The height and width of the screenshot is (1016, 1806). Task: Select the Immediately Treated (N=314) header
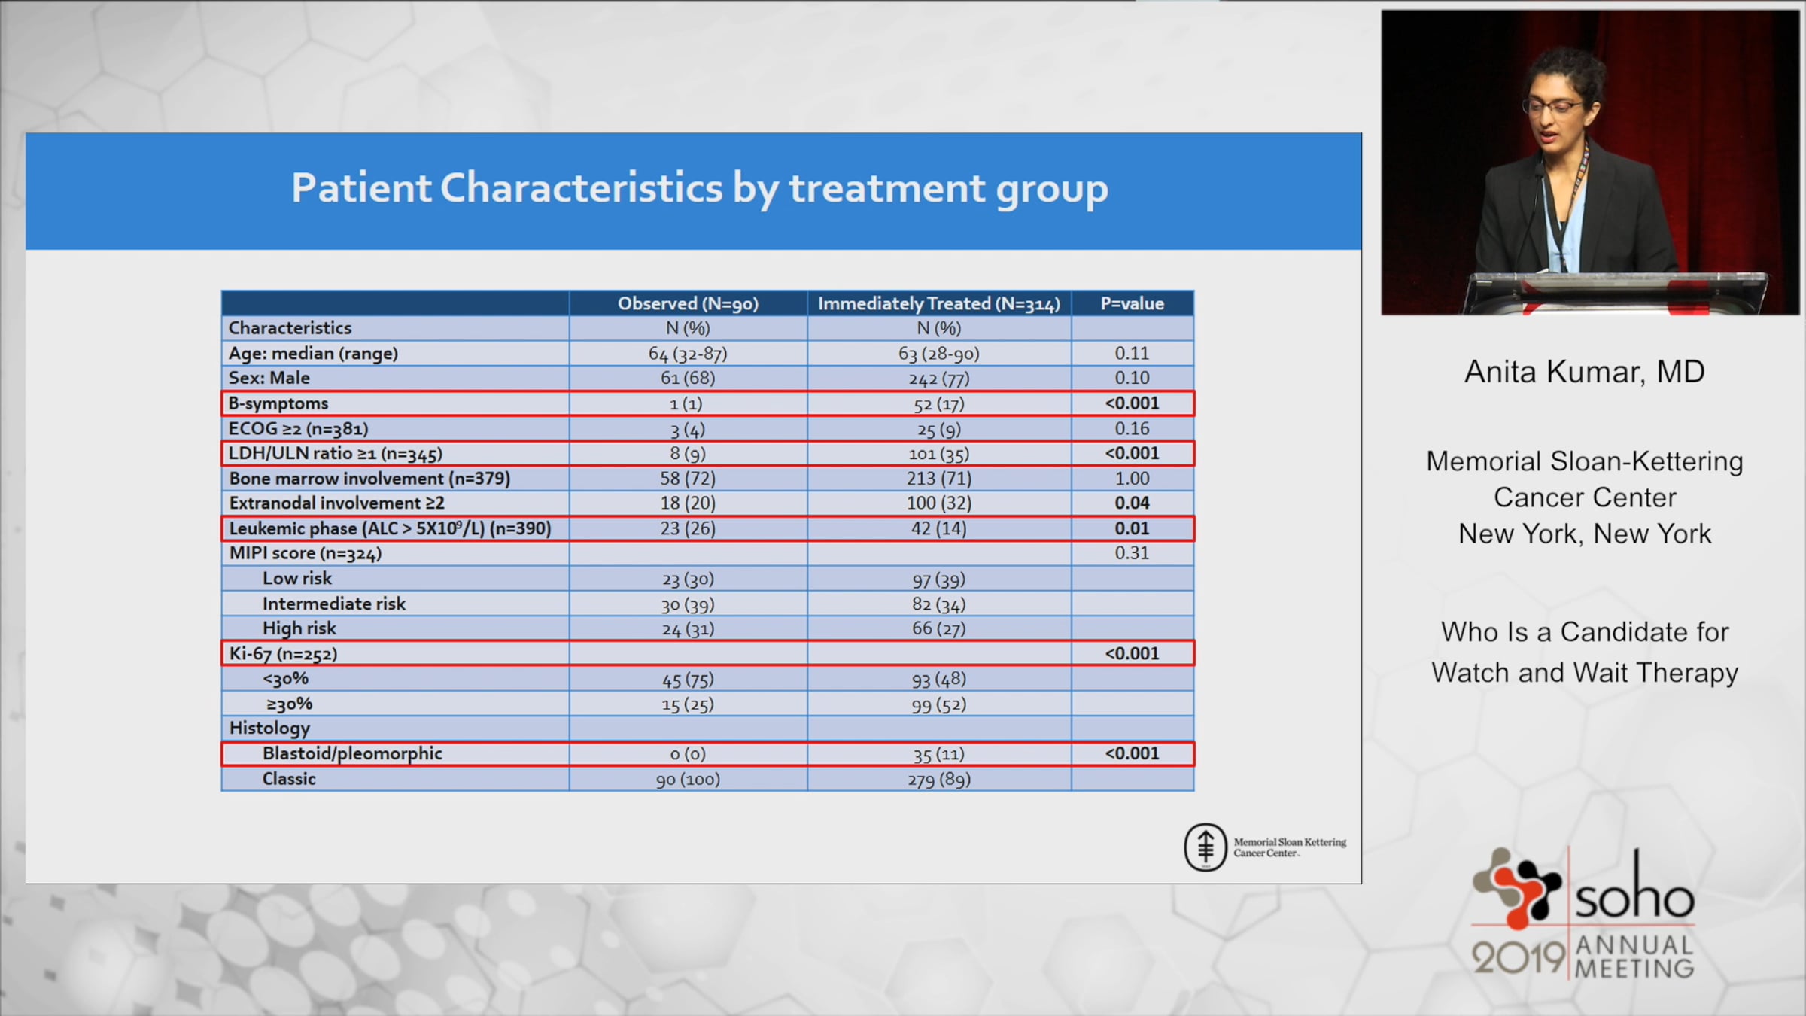(x=938, y=303)
